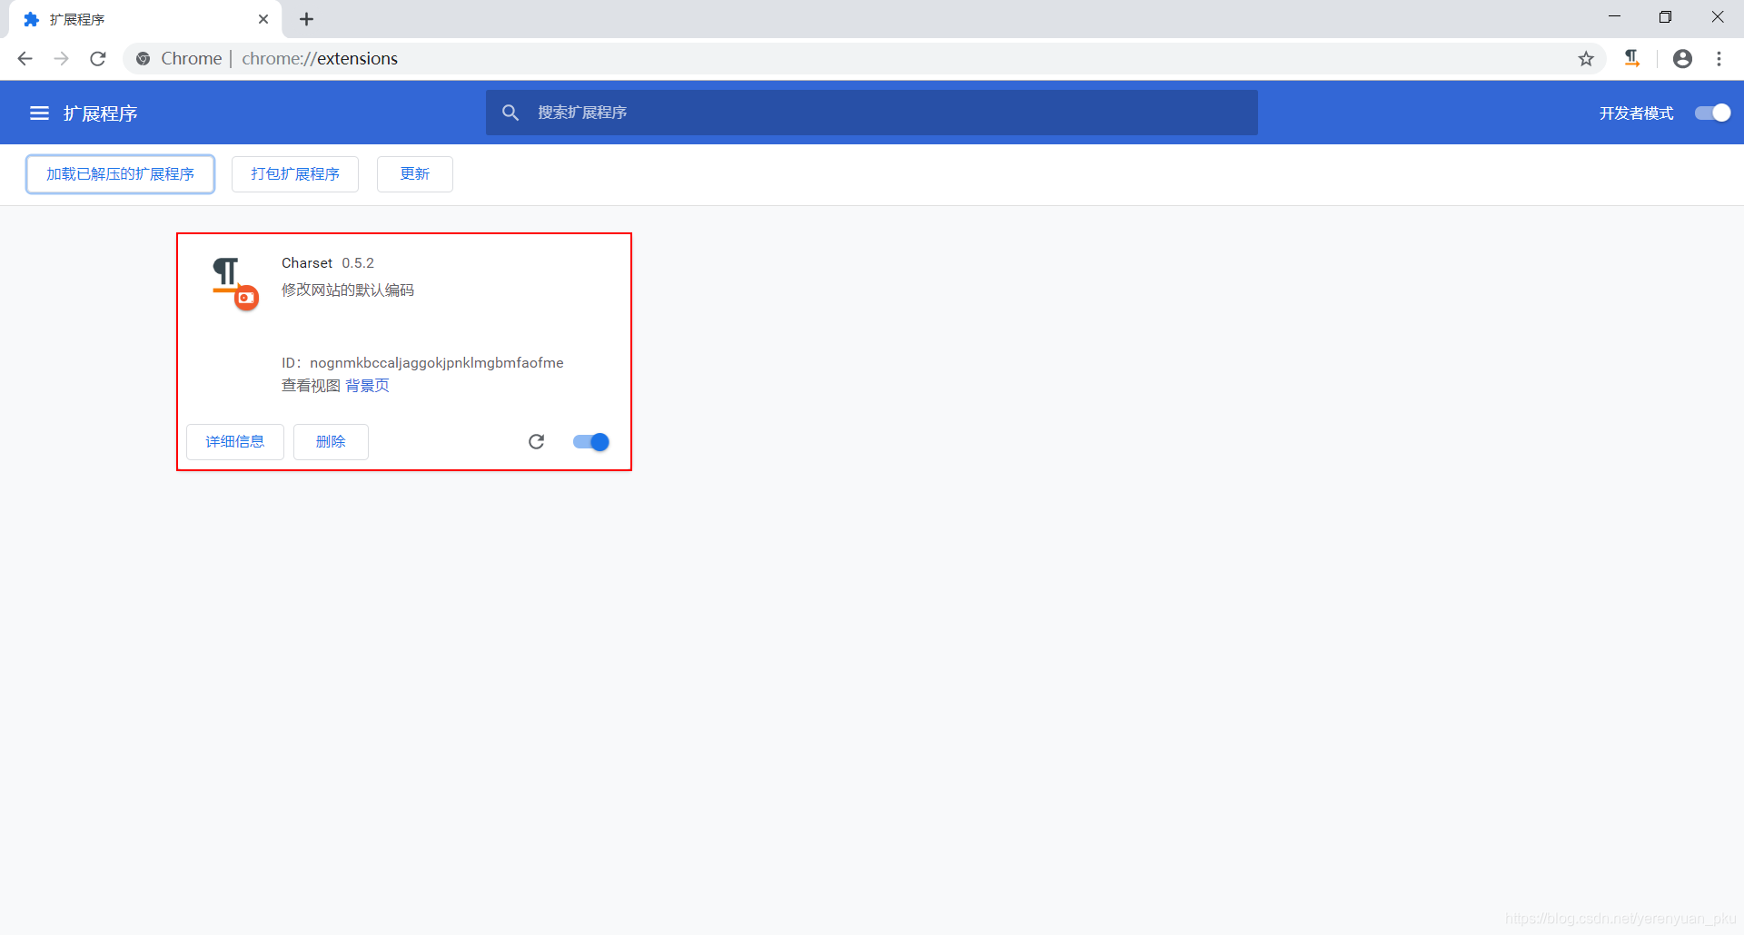
Task: Minimize the Chrome window
Action: (x=1614, y=17)
